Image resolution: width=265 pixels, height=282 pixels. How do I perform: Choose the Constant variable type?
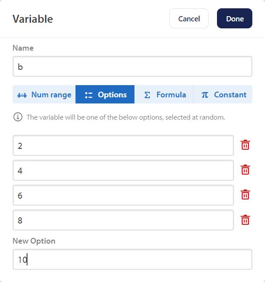[x=223, y=94]
